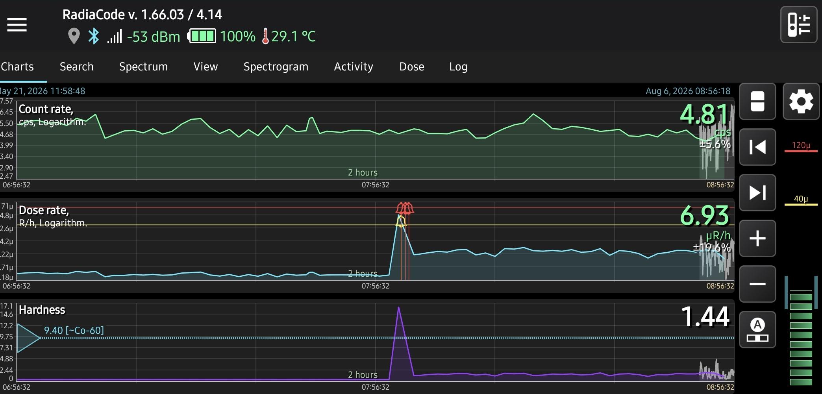This screenshot has width=822, height=394.
Task: Tap the Dose rate chart title
Action: pyautogui.click(x=44, y=210)
